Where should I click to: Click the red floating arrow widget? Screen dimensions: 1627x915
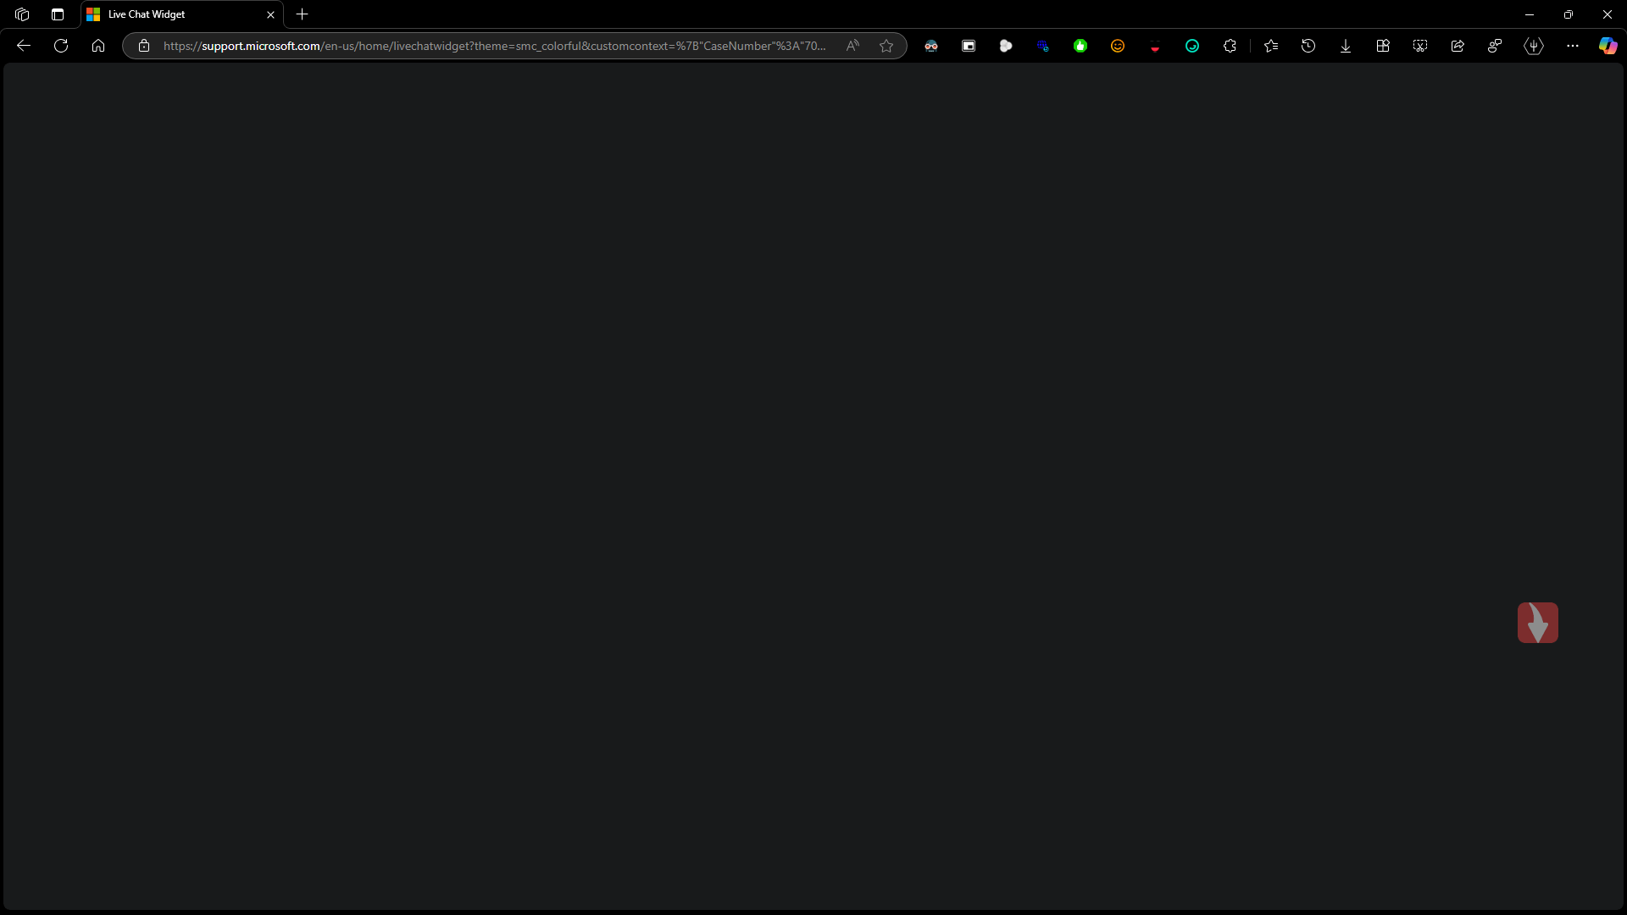click(1537, 623)
